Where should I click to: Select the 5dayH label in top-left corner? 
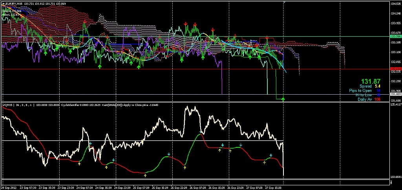pyautogui.click(x=8, y=11)
